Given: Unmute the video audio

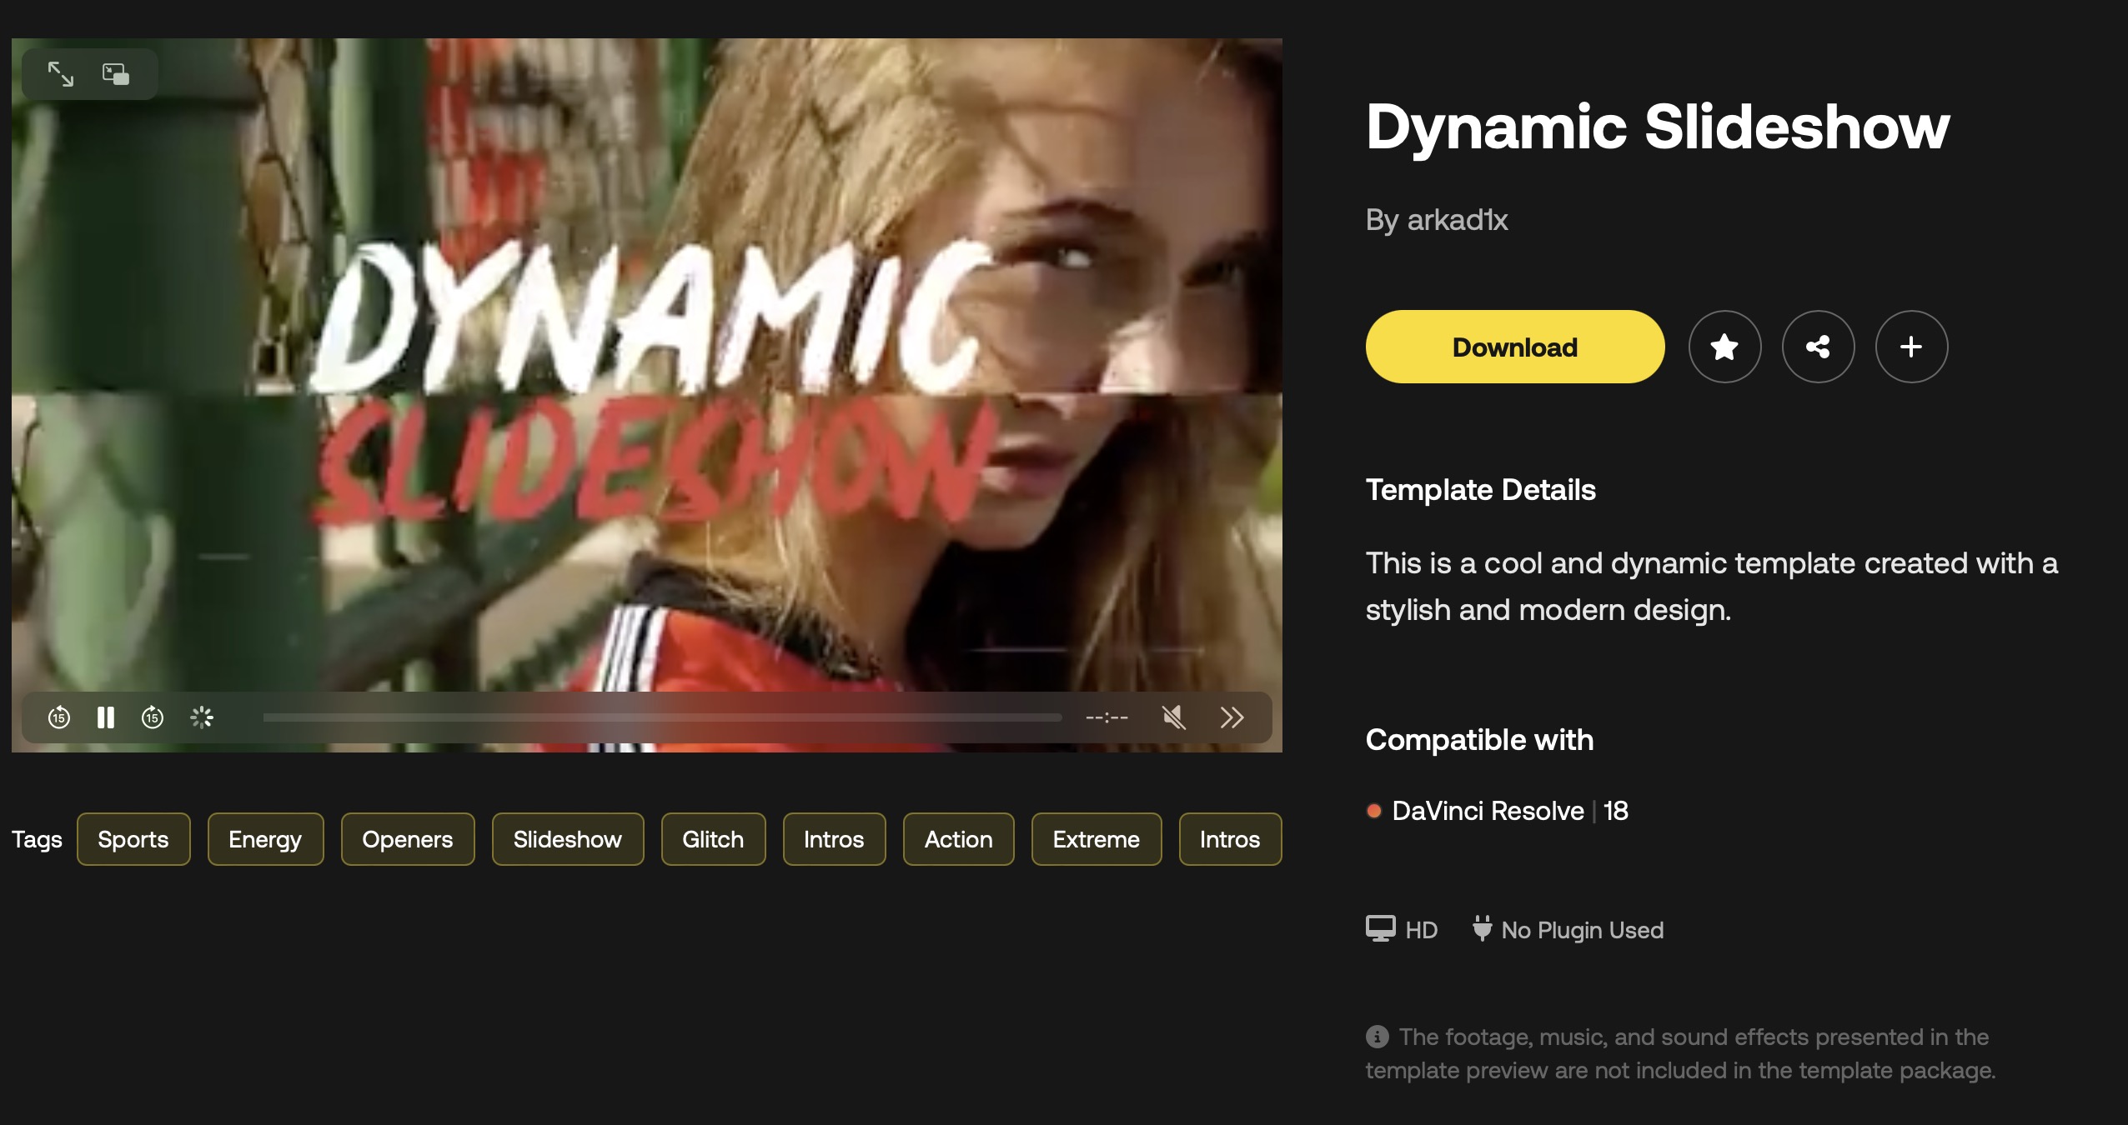Looking at the screenshot, I should tap(1174, 717).
